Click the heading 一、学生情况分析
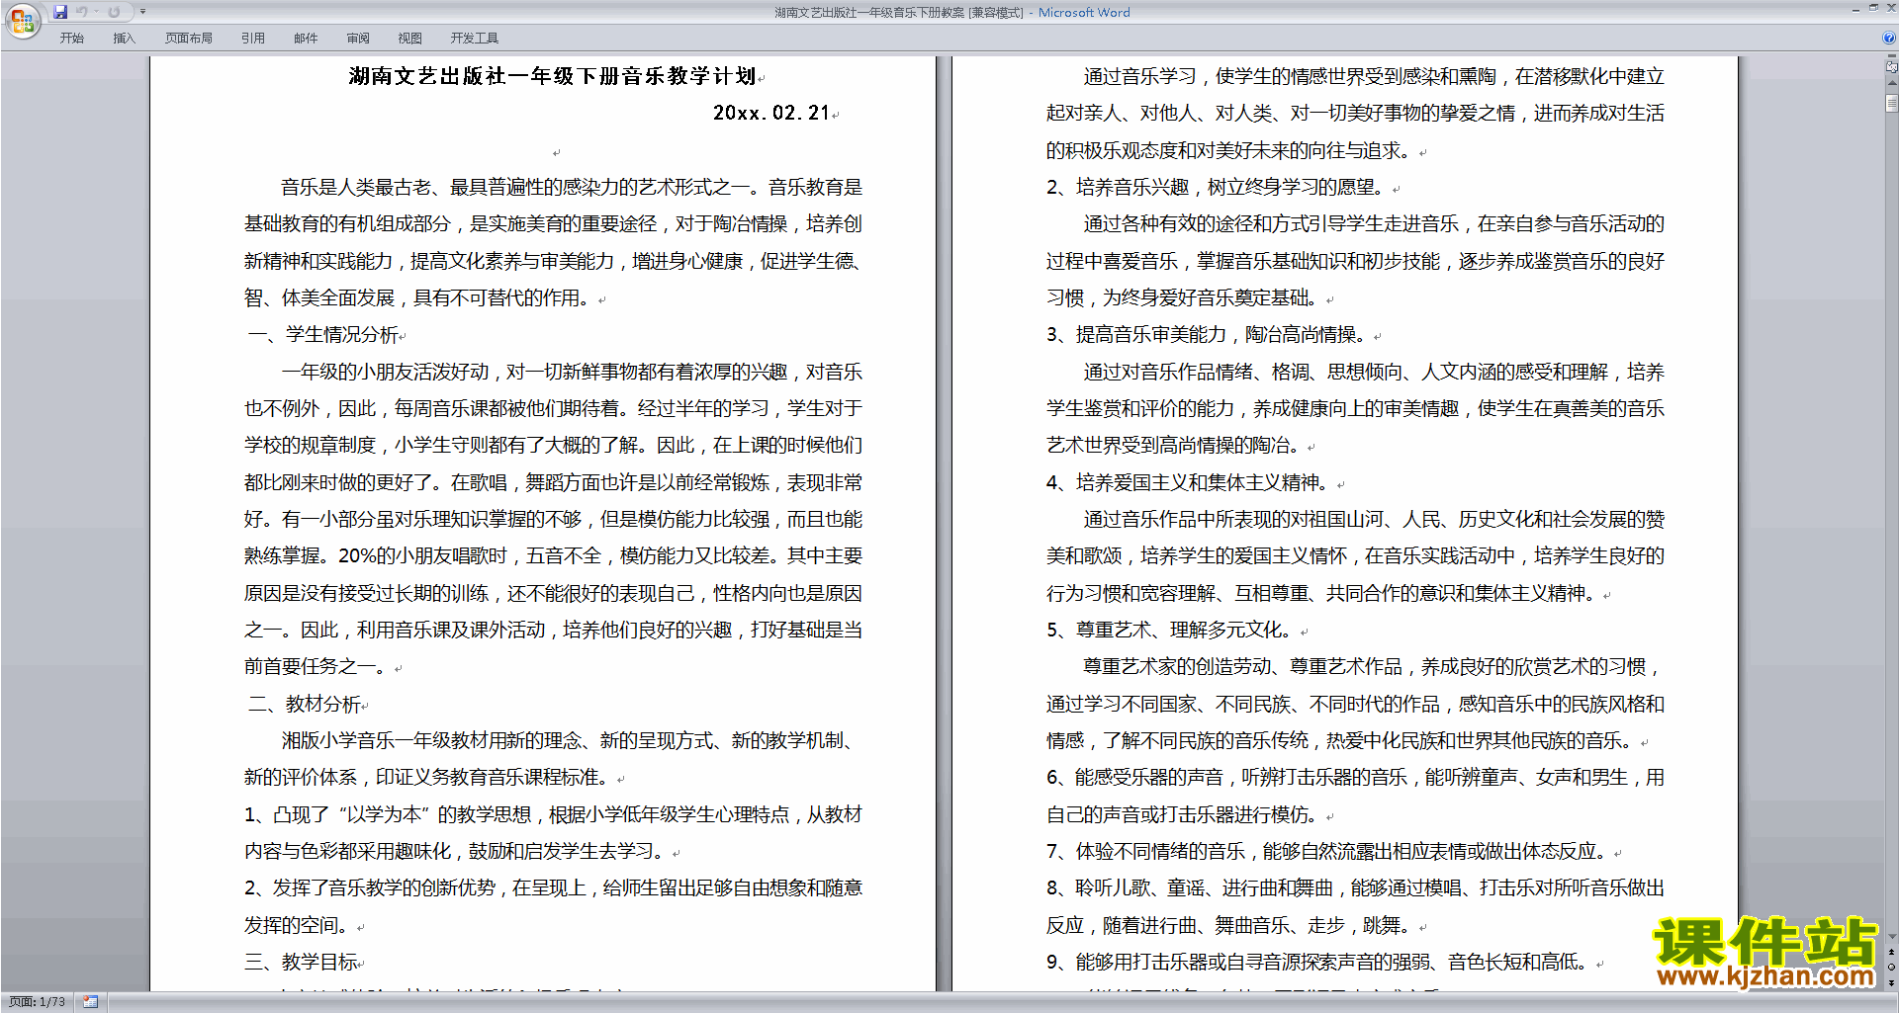Viewport: 1899px width, 1013px height. click(x=323, y=335)
